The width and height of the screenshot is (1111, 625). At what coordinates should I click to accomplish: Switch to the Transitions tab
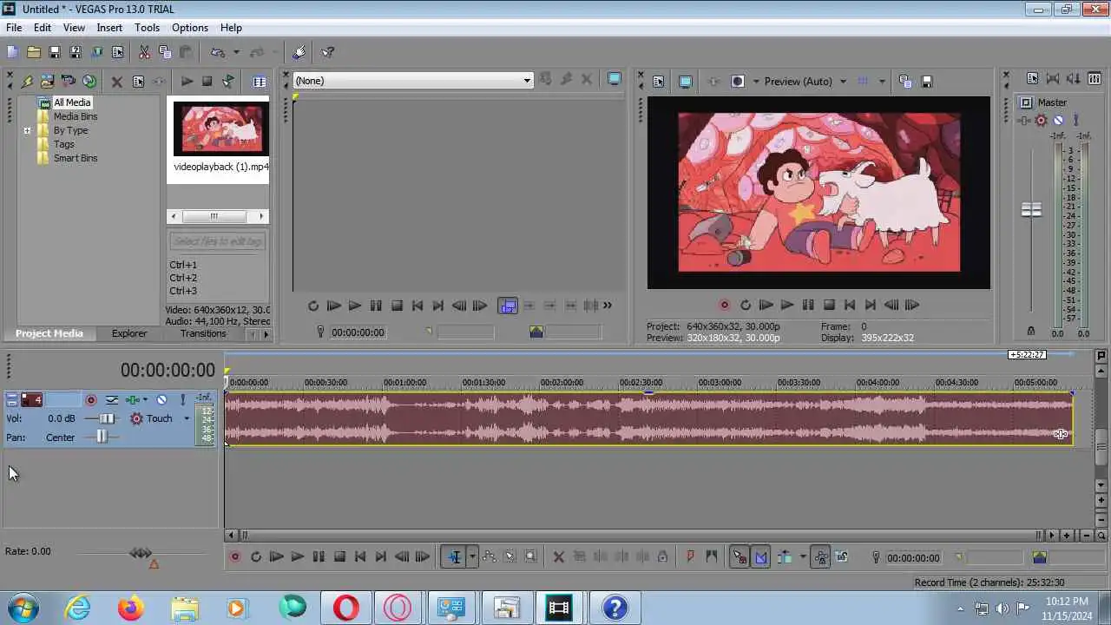click(x=203, y=333)
